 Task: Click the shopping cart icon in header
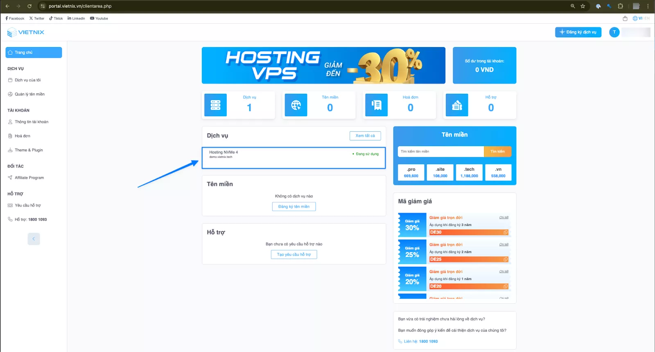point(625,18)
